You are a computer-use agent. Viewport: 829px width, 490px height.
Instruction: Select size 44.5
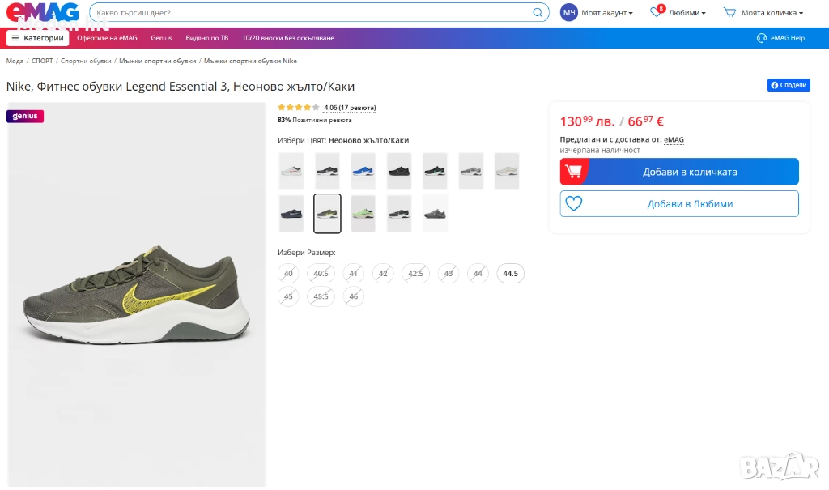pos(510,274)
